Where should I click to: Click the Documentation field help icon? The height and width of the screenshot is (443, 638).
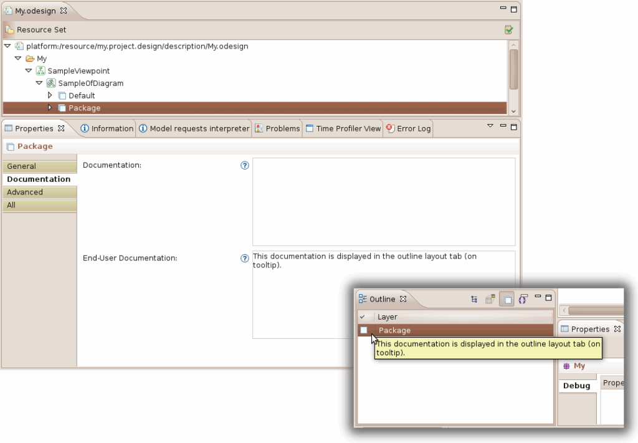coord(245,166)
